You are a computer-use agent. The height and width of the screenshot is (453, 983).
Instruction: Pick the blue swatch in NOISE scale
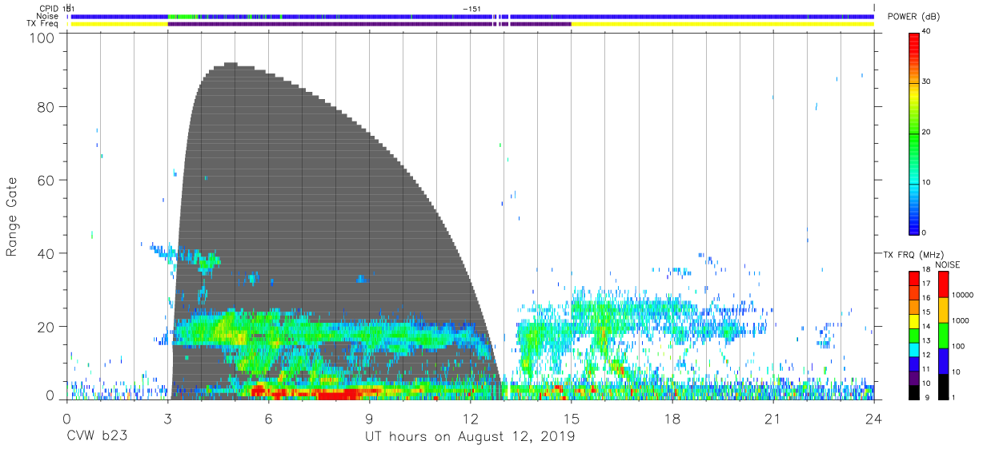click(943, 361)
